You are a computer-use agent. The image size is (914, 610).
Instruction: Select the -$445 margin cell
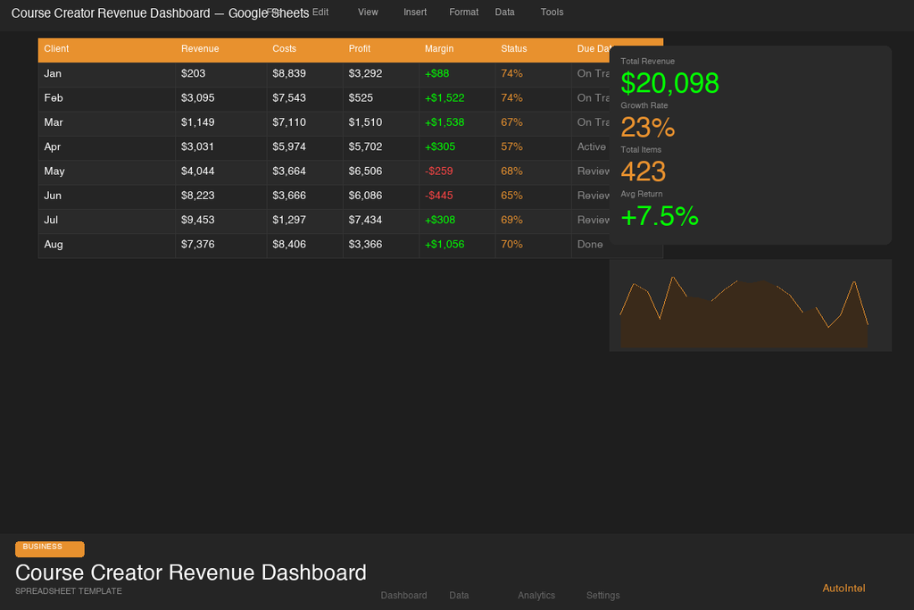(x=457, y=196)
